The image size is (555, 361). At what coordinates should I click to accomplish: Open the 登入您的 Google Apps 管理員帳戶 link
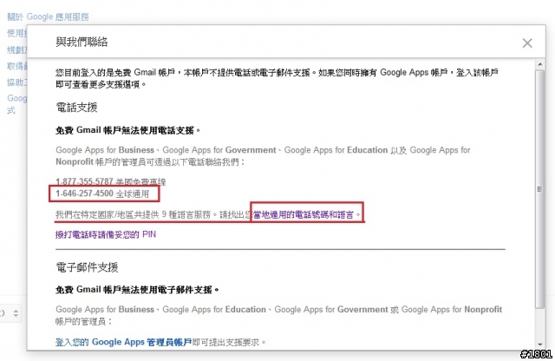point(123,342)
